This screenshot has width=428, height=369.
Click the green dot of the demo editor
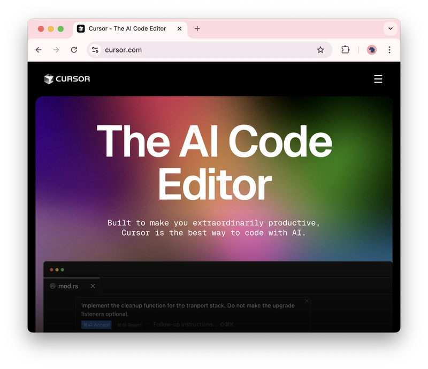[63, 270]
